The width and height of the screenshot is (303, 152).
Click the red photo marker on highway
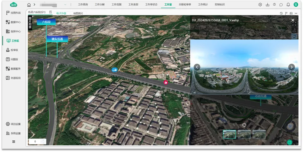[x=166, y=82]
